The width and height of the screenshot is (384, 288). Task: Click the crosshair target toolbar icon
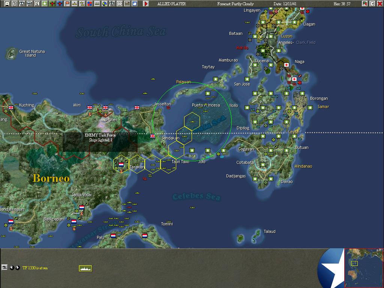[112, 4]
